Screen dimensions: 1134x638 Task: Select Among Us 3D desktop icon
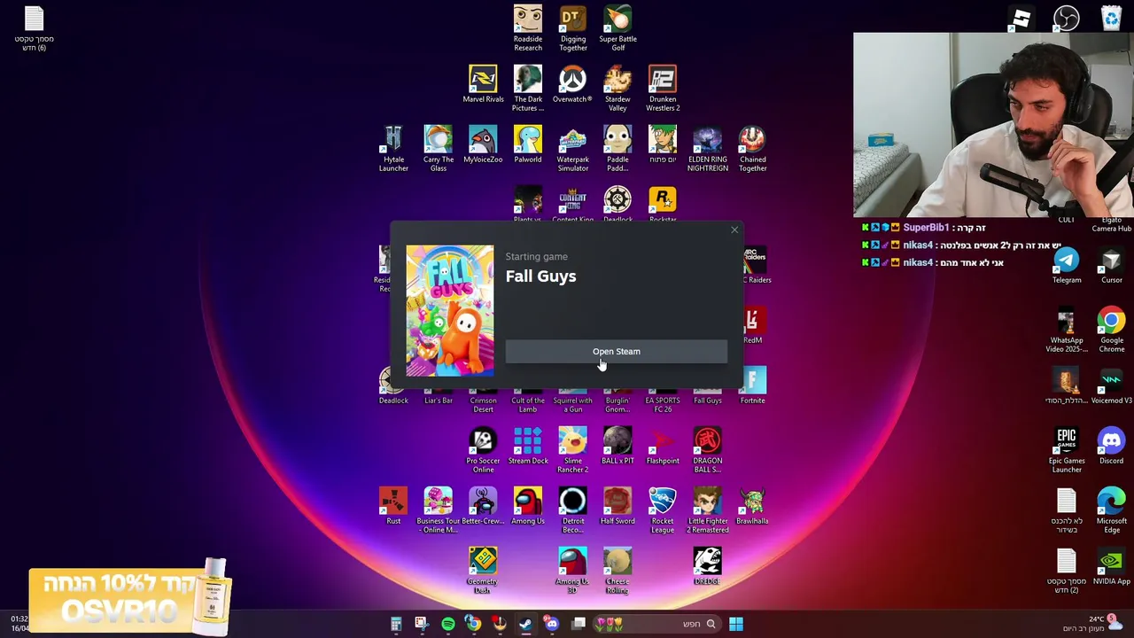pyautogui.click(x=572, y=571)
